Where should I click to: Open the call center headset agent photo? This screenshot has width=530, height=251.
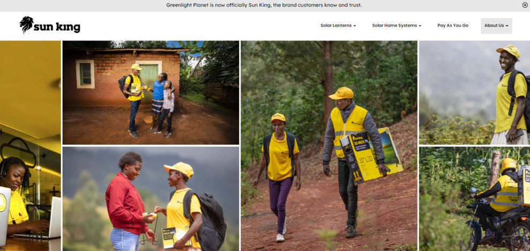[x=31, y=146]
